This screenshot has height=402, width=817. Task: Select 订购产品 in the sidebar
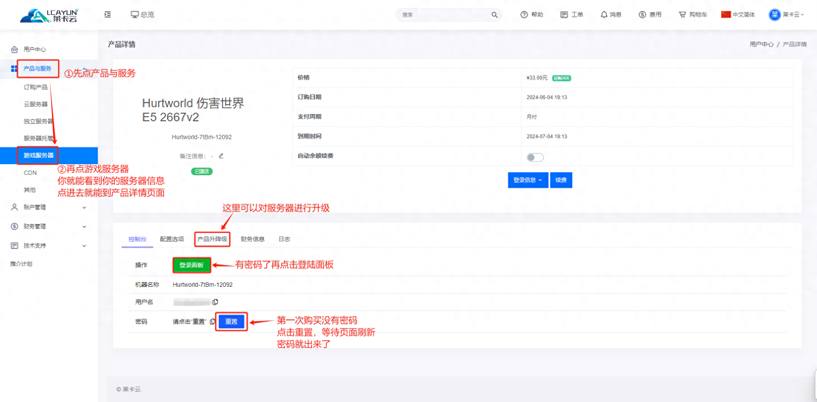click(x=36, y=87)
